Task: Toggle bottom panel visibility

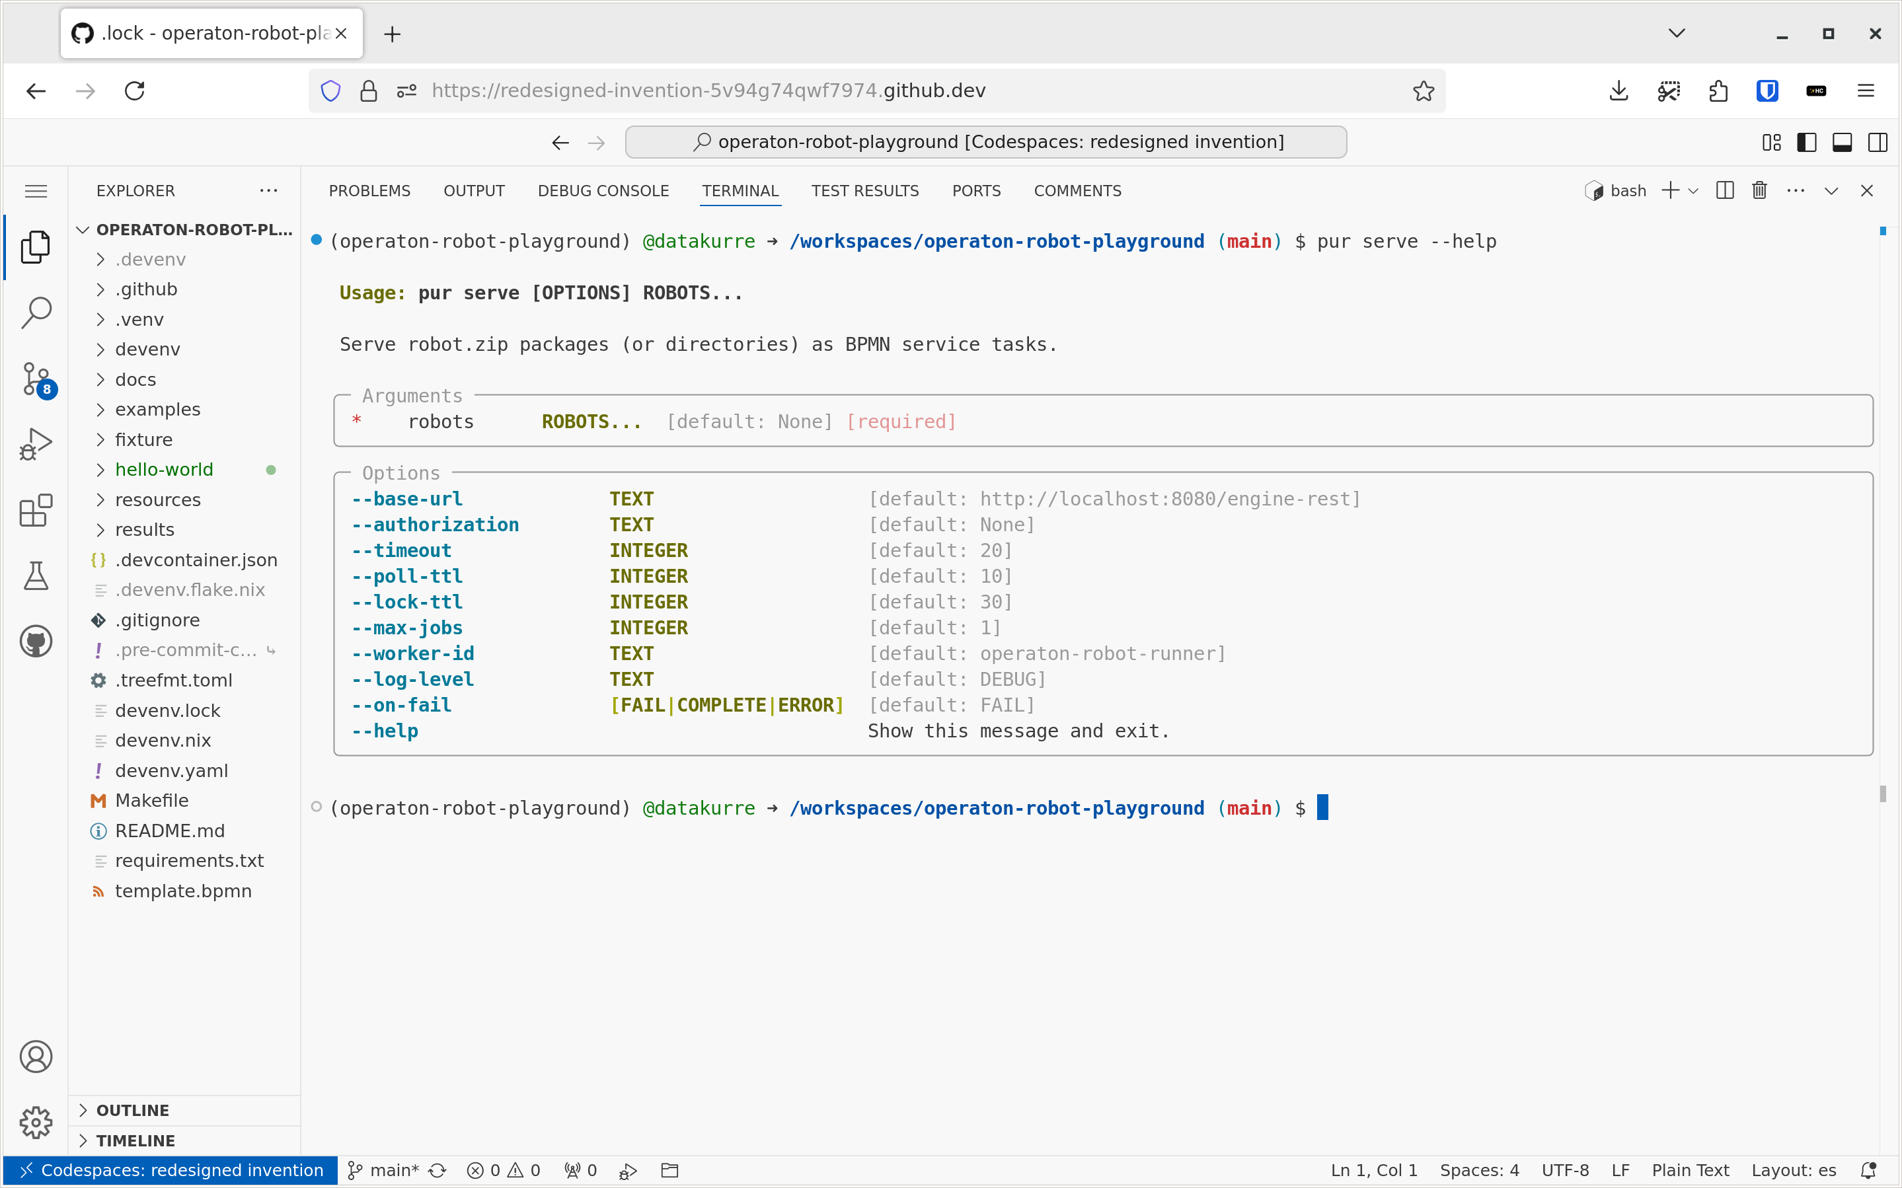Action: pos(1841,142)
